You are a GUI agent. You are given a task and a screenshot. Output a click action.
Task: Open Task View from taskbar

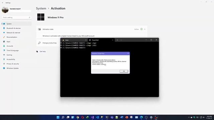click(x=68, y=117)
